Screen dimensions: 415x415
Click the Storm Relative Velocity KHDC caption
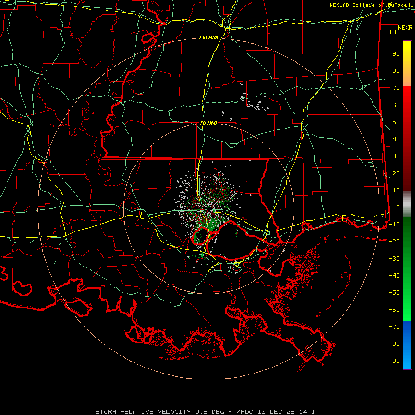(x=207, y=412)
